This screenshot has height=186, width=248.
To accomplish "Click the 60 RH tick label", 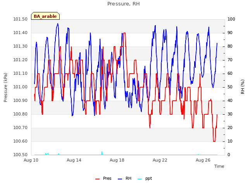I will [230, 73].
